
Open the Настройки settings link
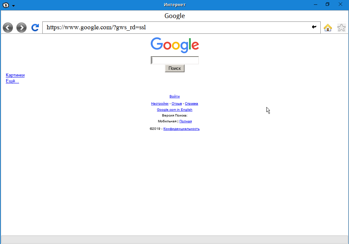point(160,104)
